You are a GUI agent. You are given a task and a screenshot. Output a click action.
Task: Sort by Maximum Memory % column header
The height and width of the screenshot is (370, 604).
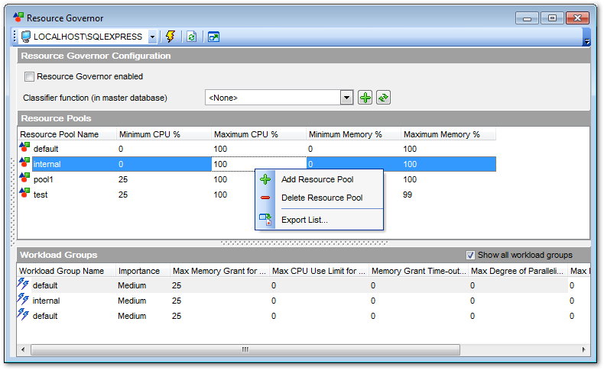tap(448, 134)
